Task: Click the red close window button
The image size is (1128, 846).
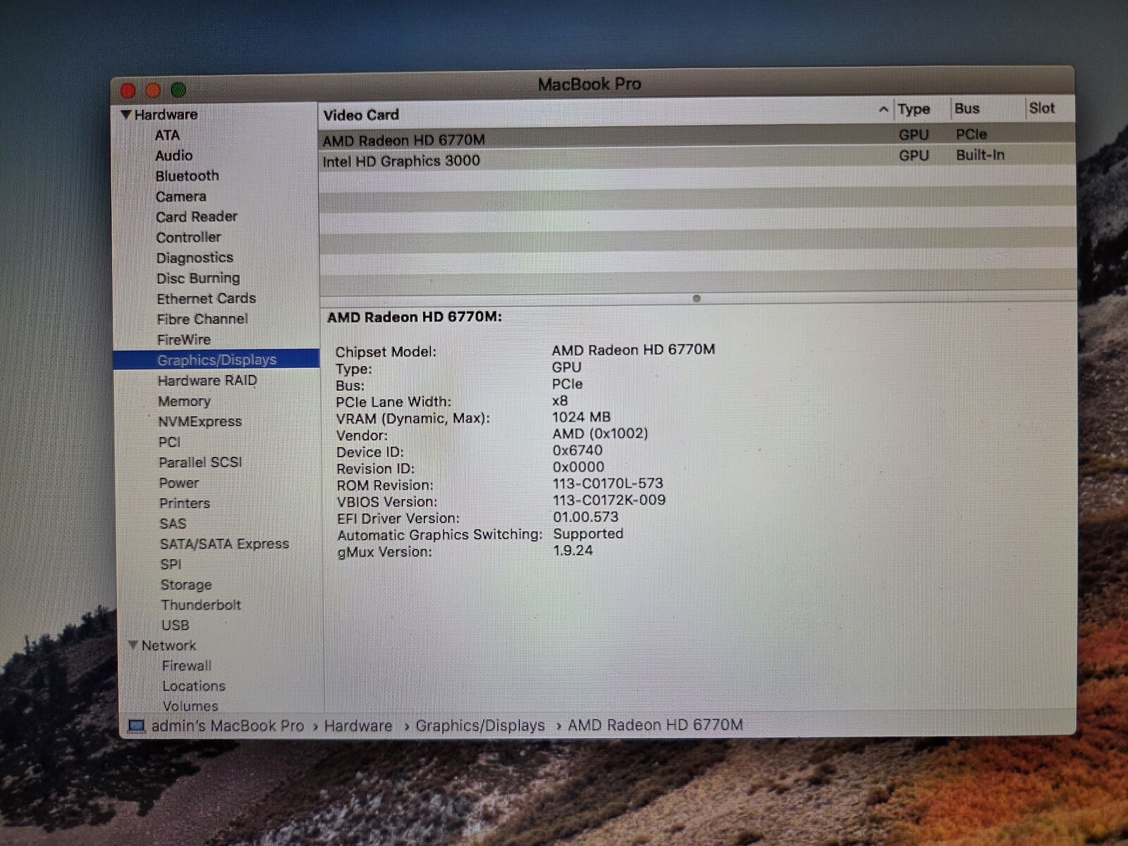Action: pos(128,91)
